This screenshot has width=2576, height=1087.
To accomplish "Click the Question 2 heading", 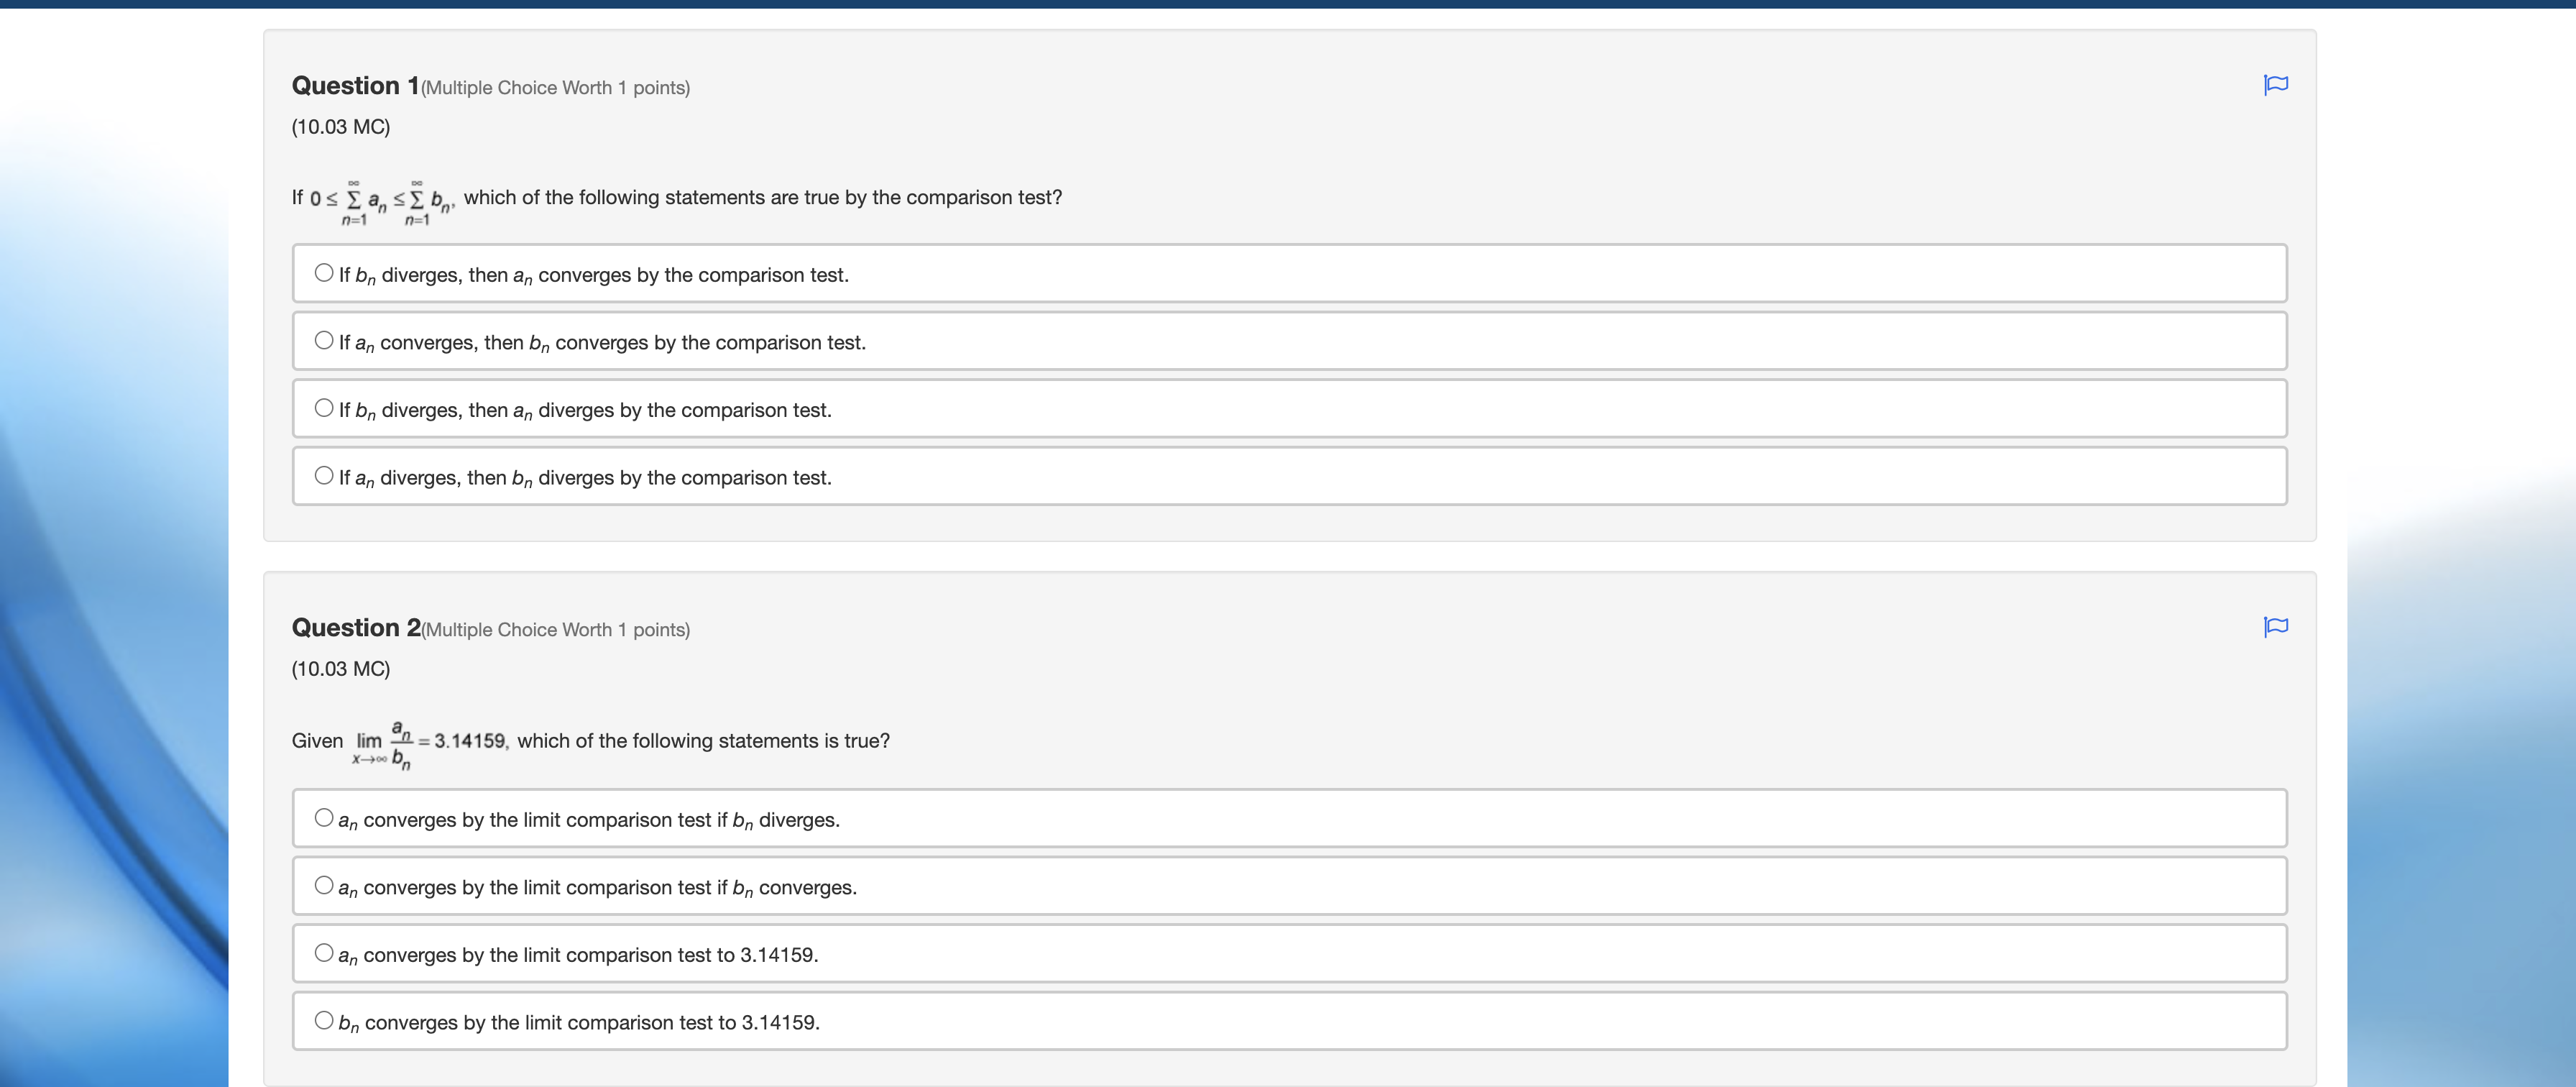I will 355,628.
